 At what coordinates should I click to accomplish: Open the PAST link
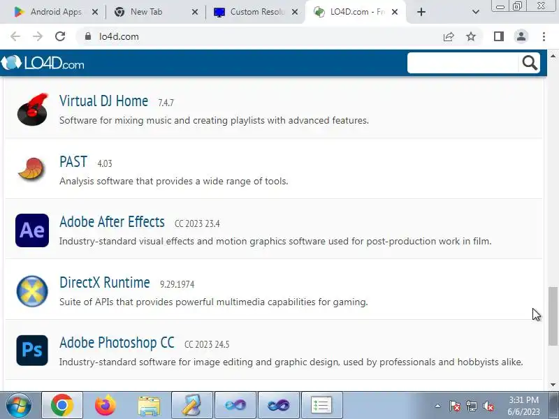(x=73, y=162)
